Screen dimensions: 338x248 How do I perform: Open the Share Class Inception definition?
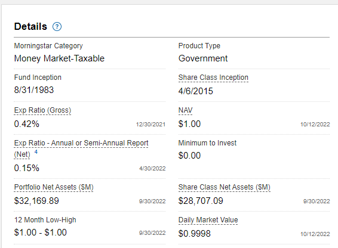pos(213,77)
